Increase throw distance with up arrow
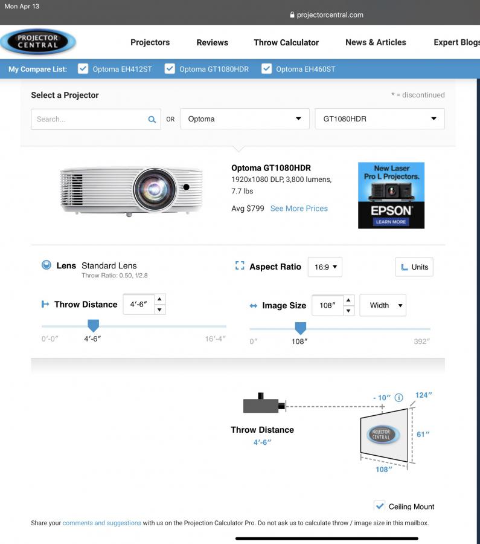The image size is (480, 544). [x=159, y=299]
